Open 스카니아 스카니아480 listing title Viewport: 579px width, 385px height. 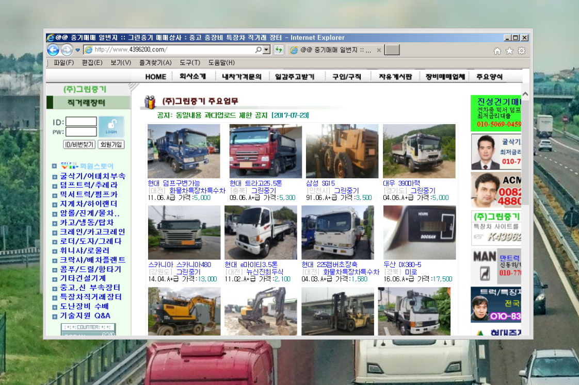(180, 265)
